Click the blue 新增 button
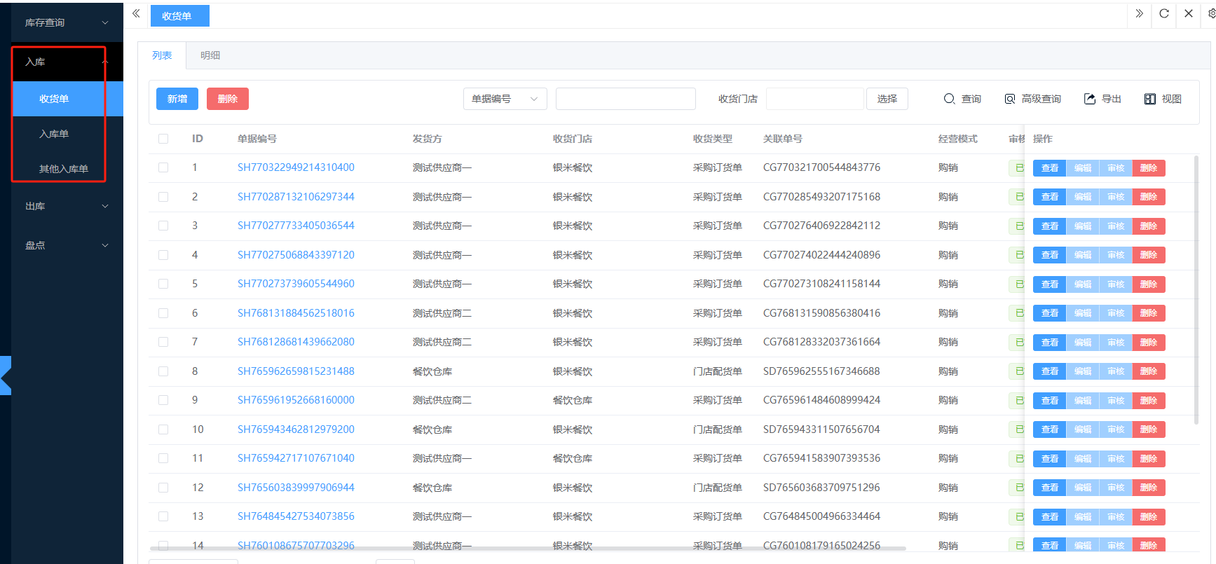1216x564 pixels. tap(177, 99)
